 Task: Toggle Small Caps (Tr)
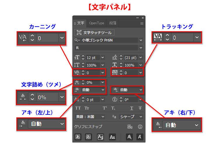[87, 108]
